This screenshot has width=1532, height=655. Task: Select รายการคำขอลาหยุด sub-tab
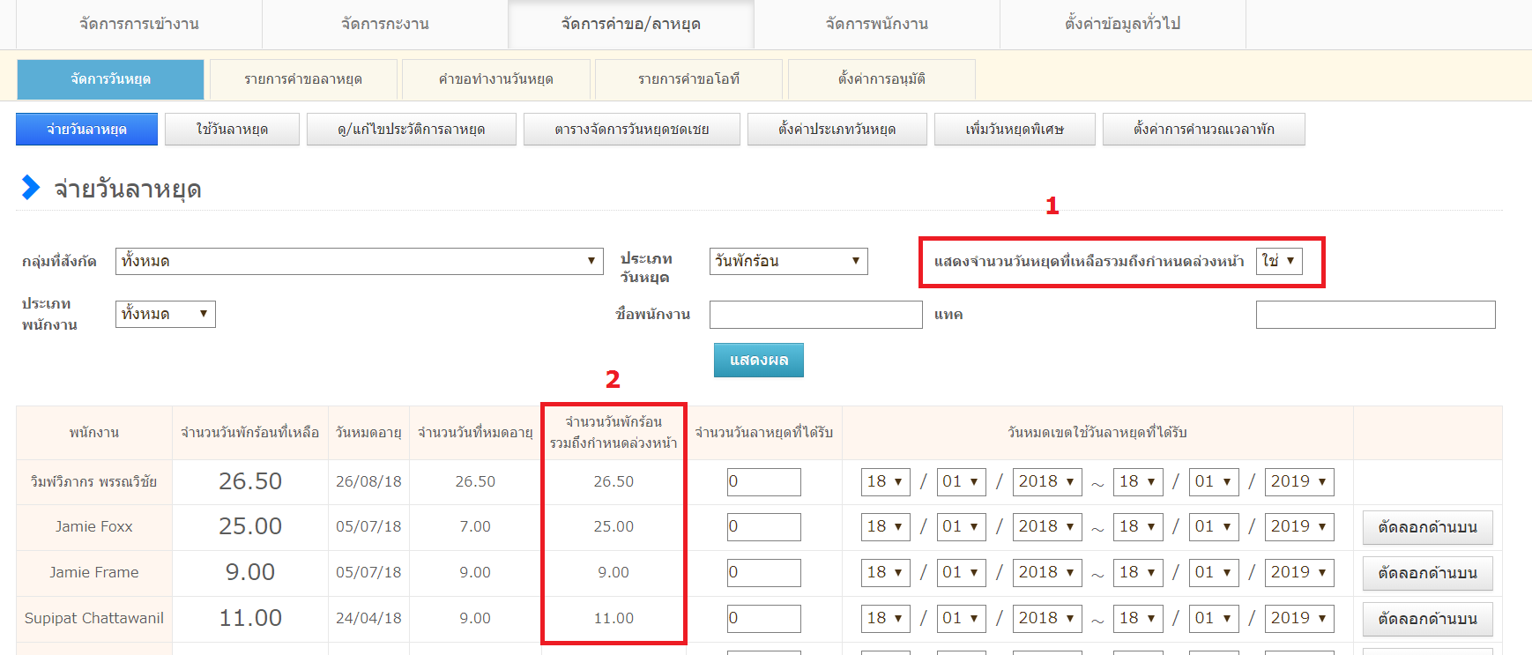[x=303, y=79]
